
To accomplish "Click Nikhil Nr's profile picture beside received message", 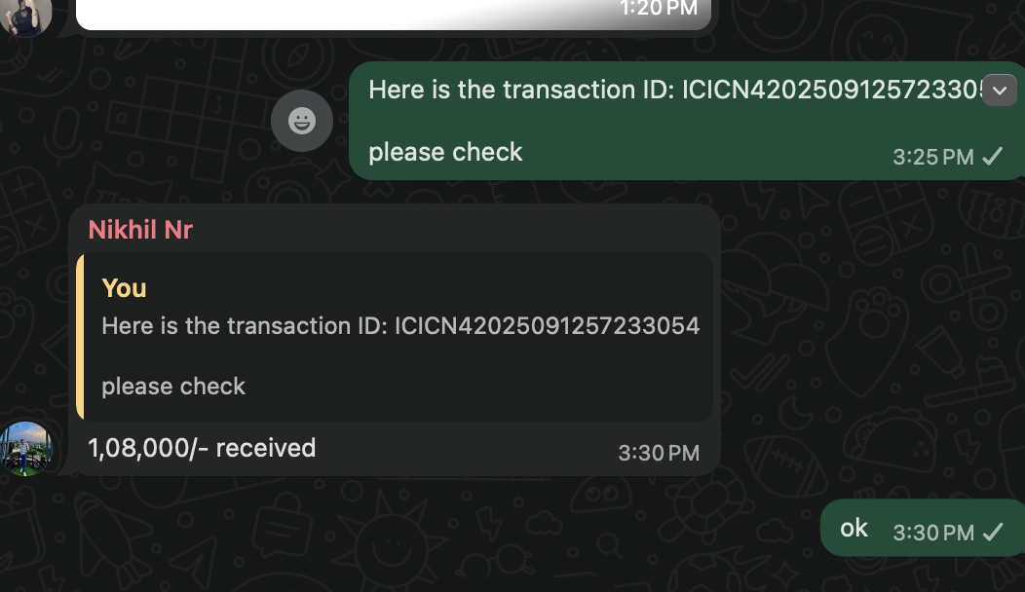I will (x=24, y=449).
